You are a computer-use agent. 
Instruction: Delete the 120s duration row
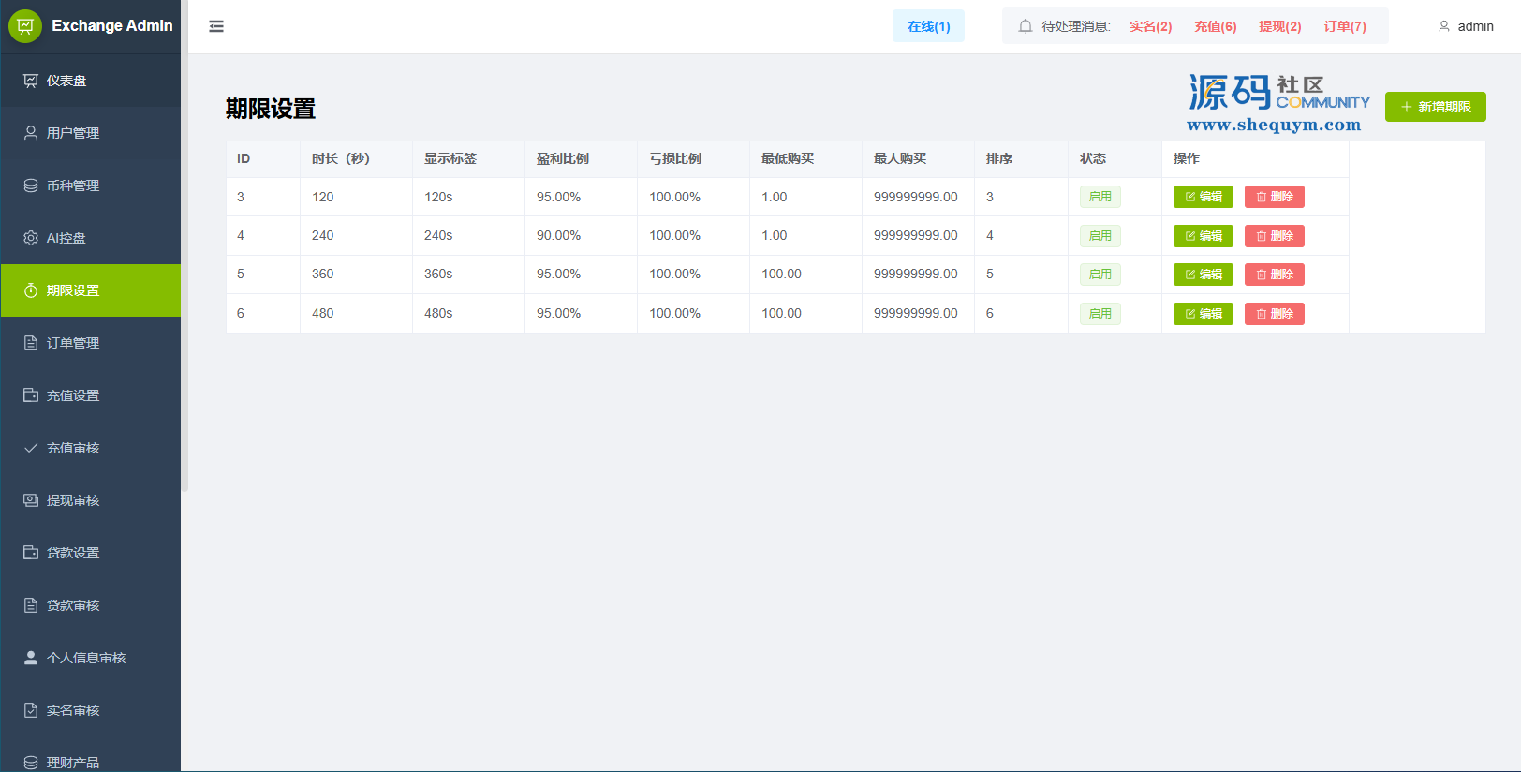click(1275, 197)
